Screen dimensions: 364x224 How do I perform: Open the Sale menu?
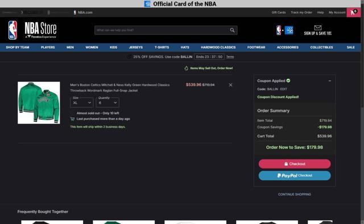click(x=351, y=48)
